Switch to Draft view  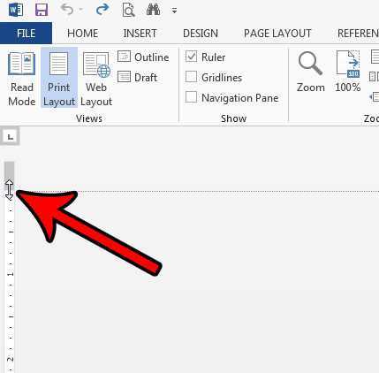click(x=138, y=77)
